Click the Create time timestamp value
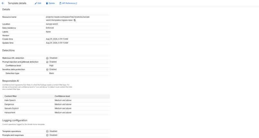Viewport: 259px width, 138px height. (x=57, y=39)
